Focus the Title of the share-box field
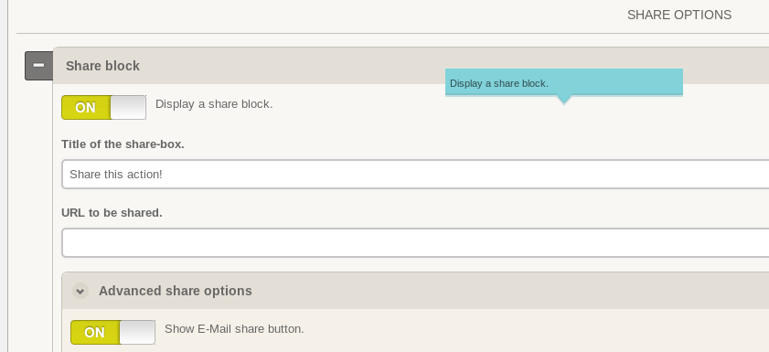 point(415,174)
